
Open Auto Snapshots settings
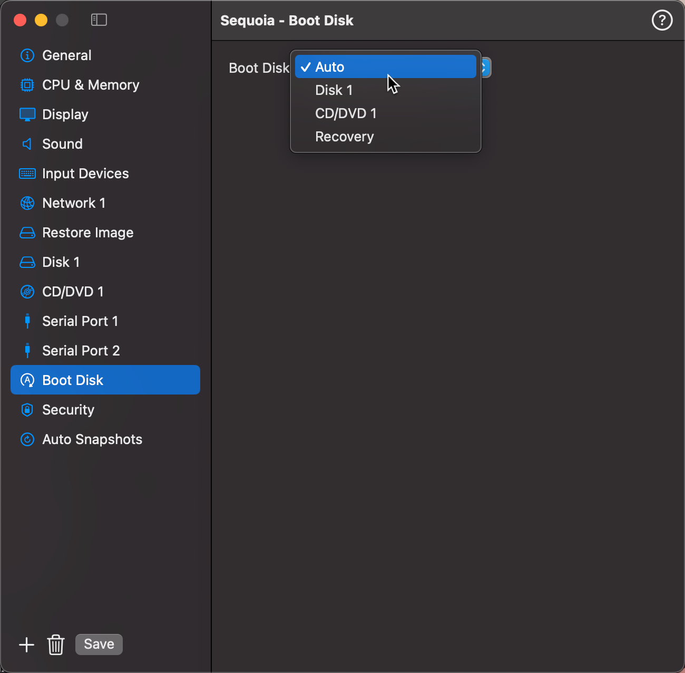pyautogui.click(x=92, y=439)
